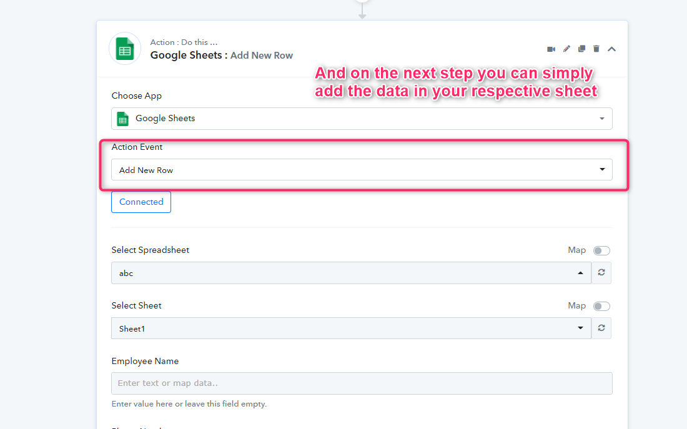This screenshot has width=687, height=429.
Task: Collapse the Google Sheets action with chevron
Action: (611, 49)
